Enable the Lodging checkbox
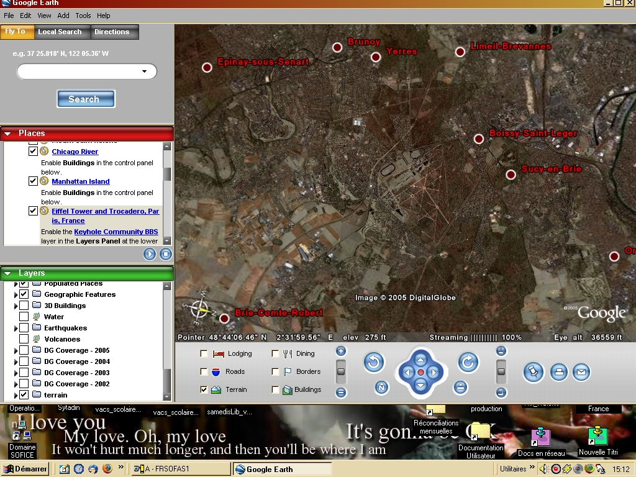This screenshot has width=636, height=477. pos(204,353)
